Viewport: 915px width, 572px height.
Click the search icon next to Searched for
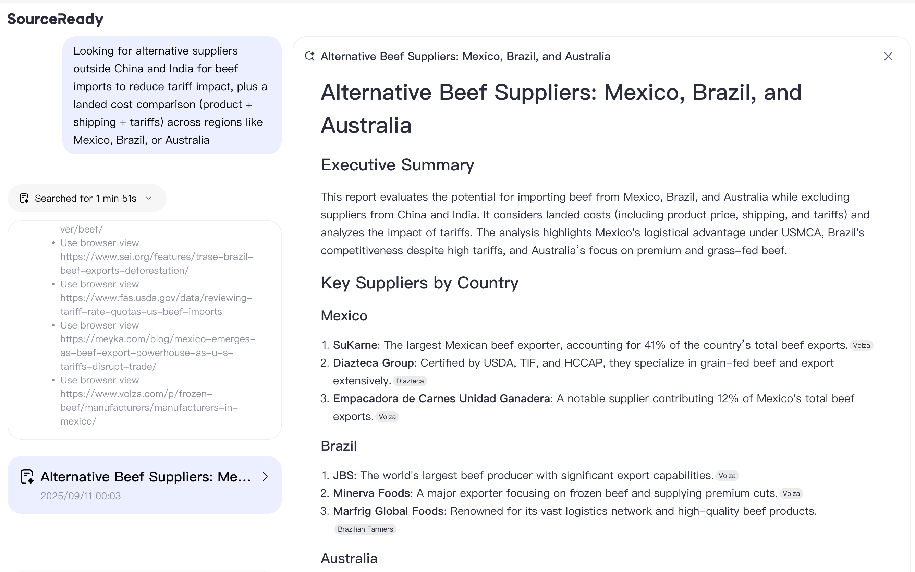coord(24,198)
